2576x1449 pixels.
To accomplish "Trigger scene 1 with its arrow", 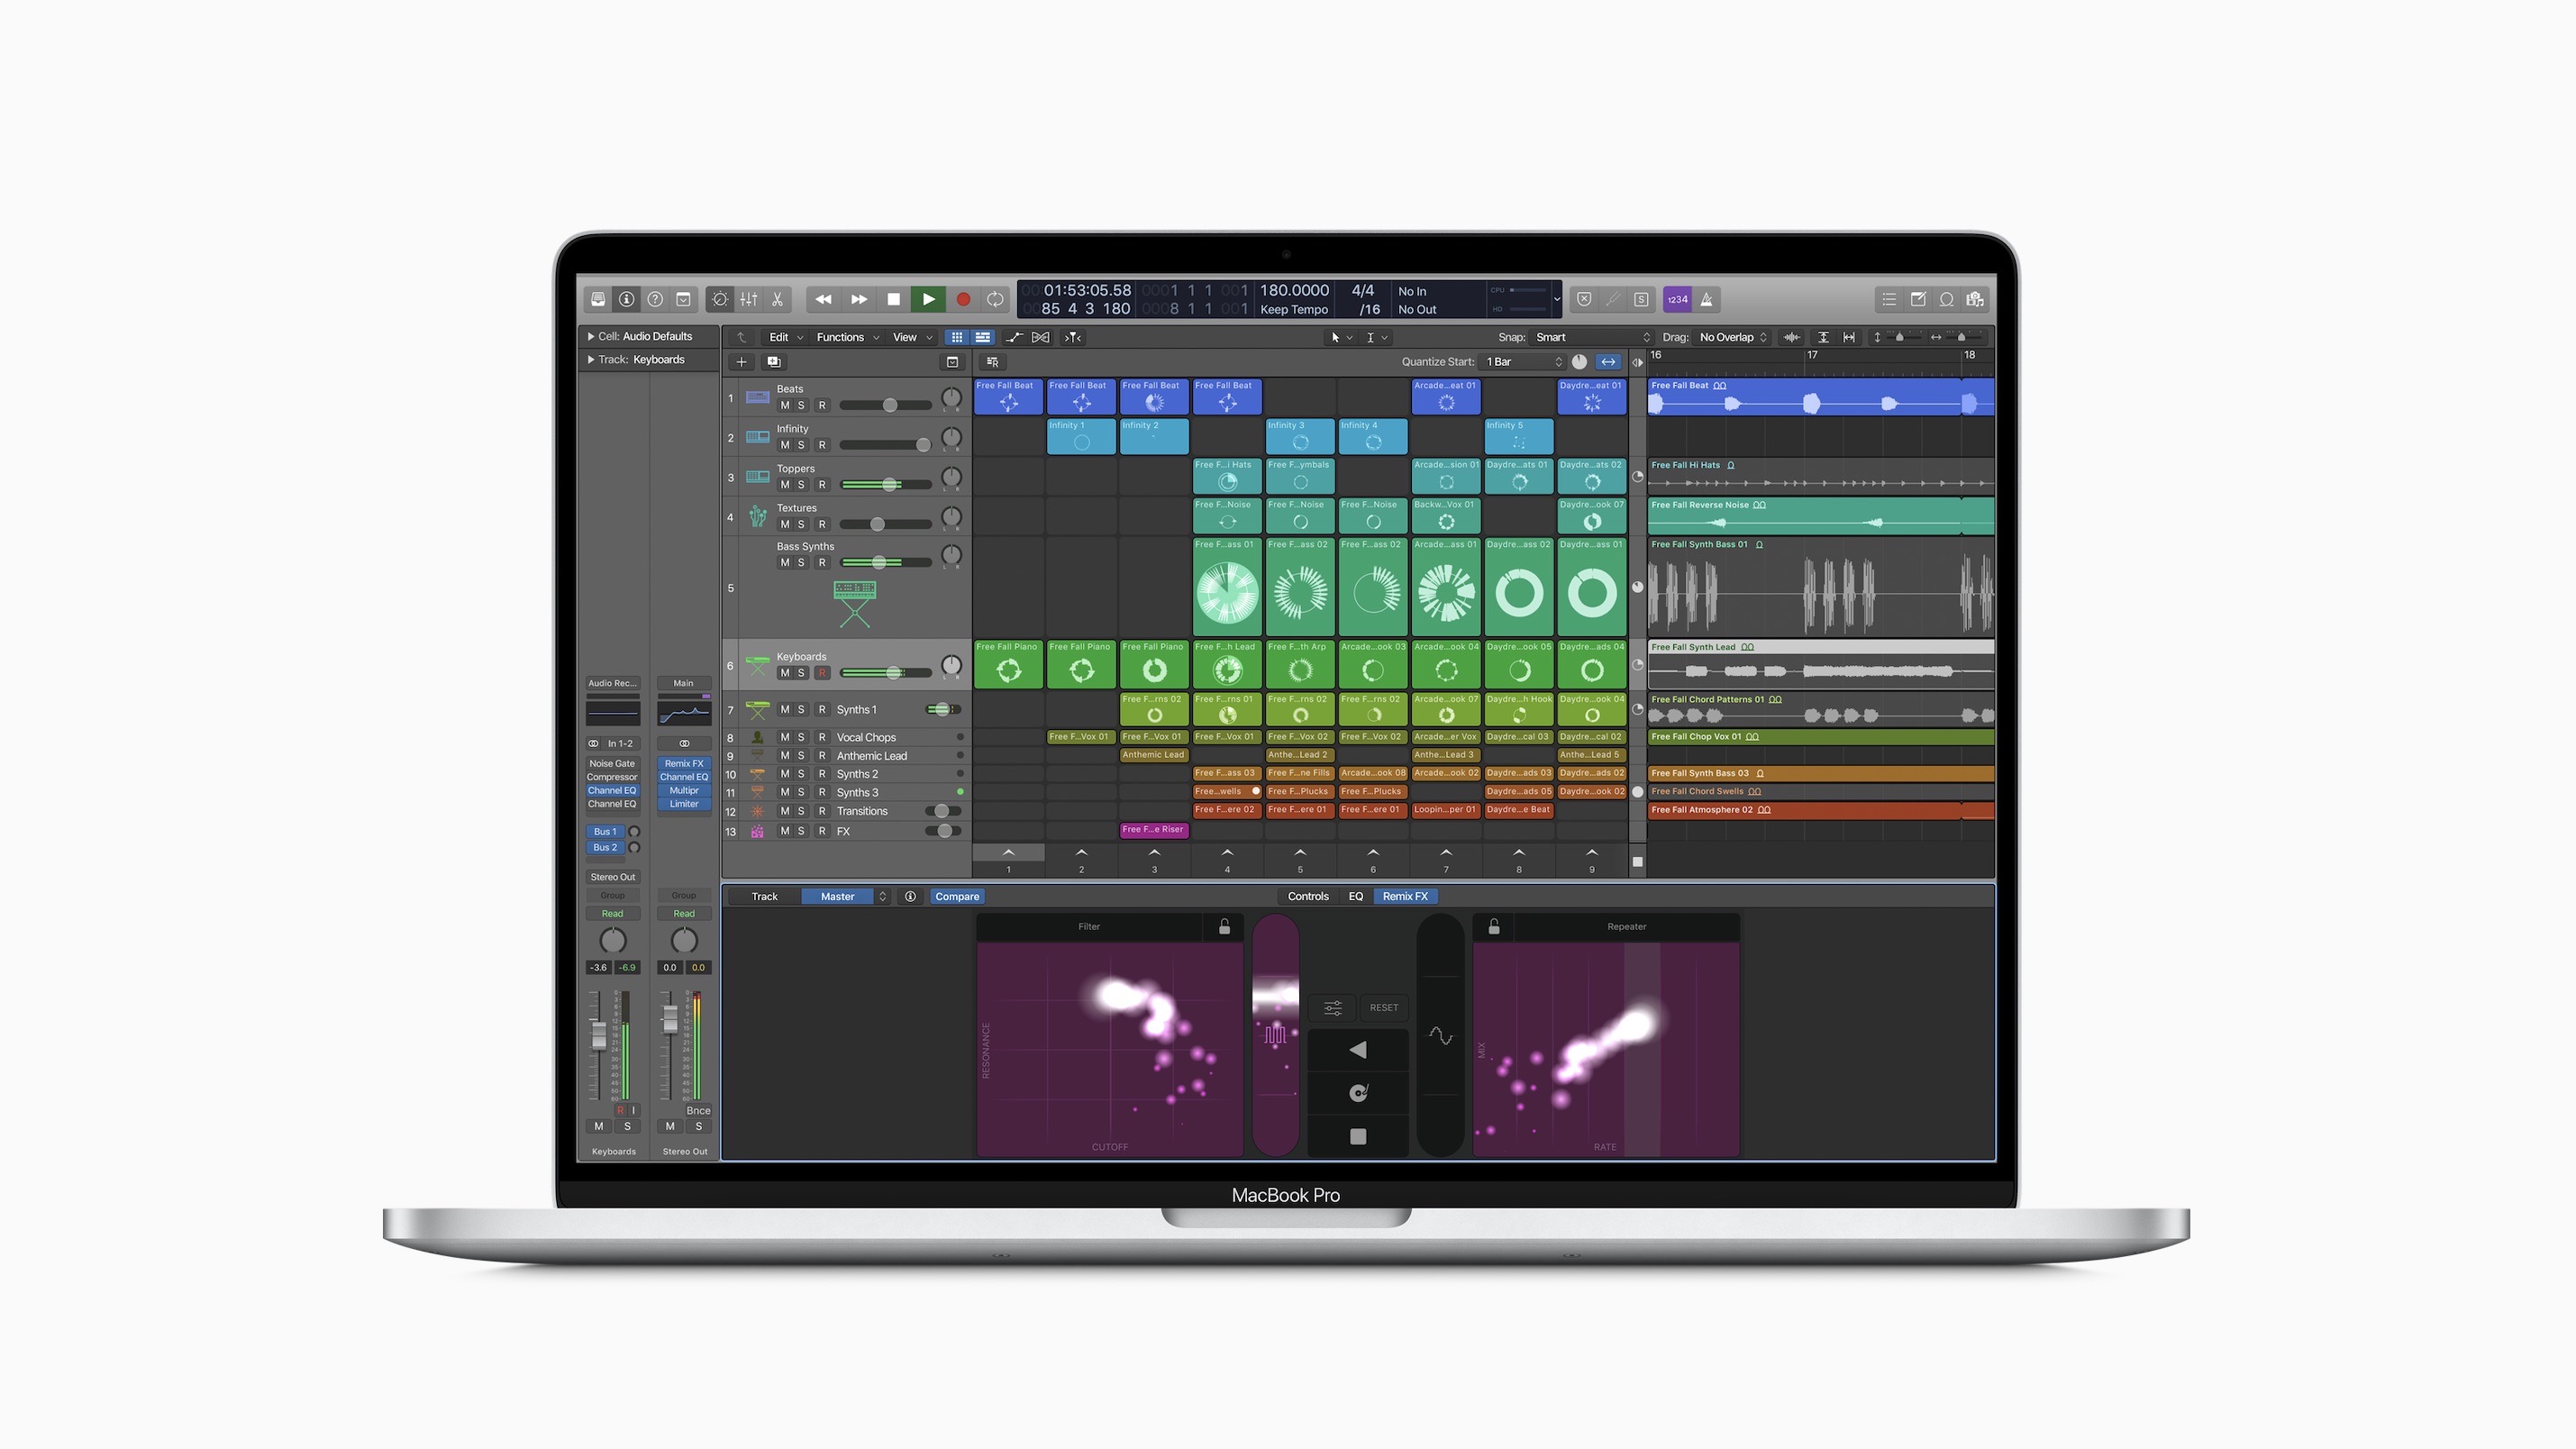I will click(1008, 853).
